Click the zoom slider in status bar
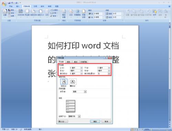The width and height of the screenshot is (172, 131). (x=159, y=130)
